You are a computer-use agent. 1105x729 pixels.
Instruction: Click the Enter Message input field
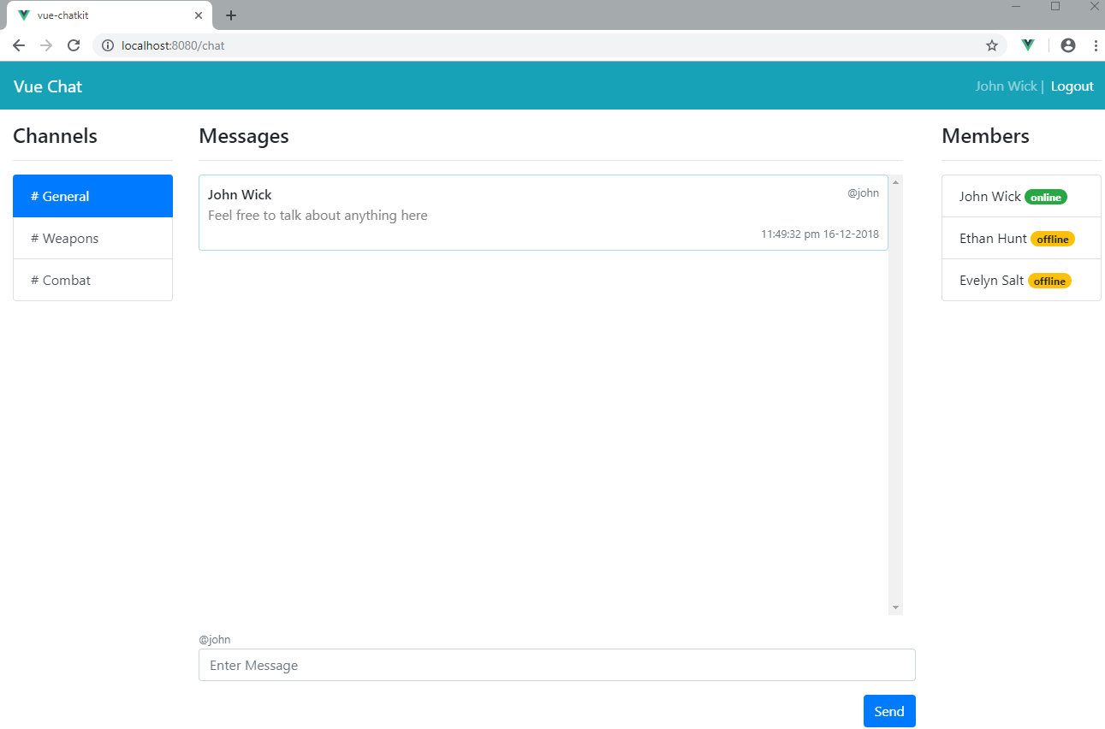(x=556, y=665)
